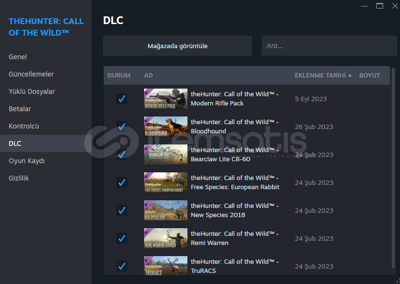The width and height of the screenshot is (400, 284).
Task: Disable the TruRACS DLC checkbox
Action: 121,266
